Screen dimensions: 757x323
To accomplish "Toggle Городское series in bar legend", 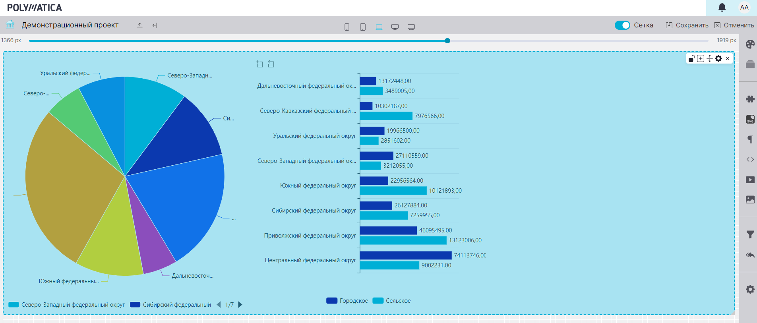I will (347, 301).
